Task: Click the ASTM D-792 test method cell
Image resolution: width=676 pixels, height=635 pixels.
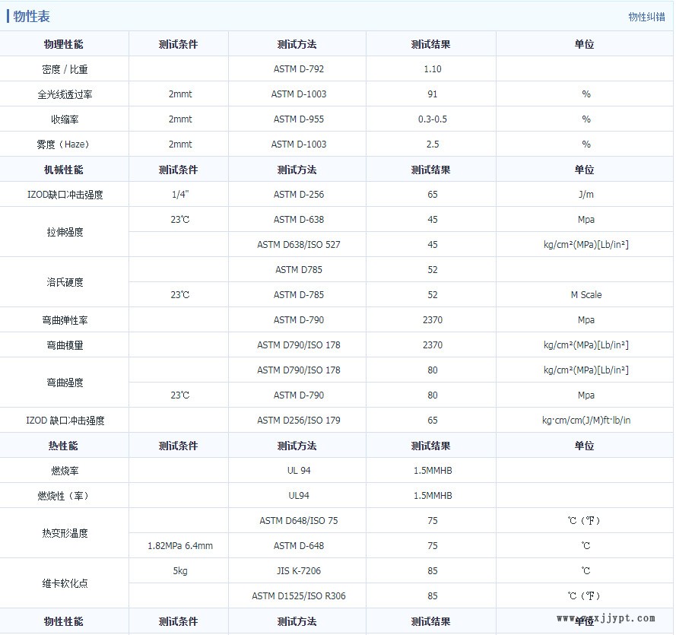Action: [x=298, y=69]
